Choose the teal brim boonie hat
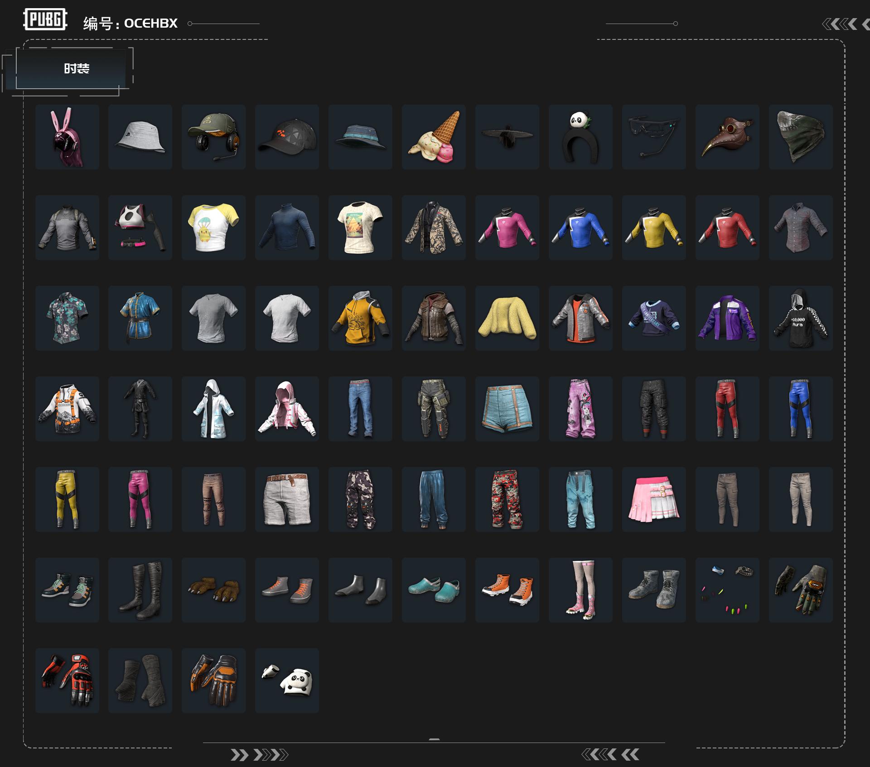The height and width of the screenshot is (767, 870). pyautogui.click(x=361, y=137)
